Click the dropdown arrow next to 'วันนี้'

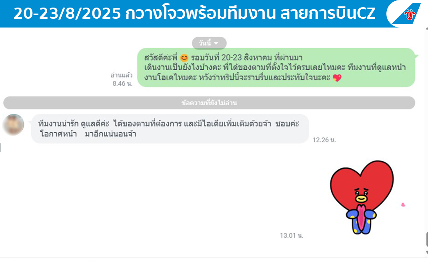[216, 43]
